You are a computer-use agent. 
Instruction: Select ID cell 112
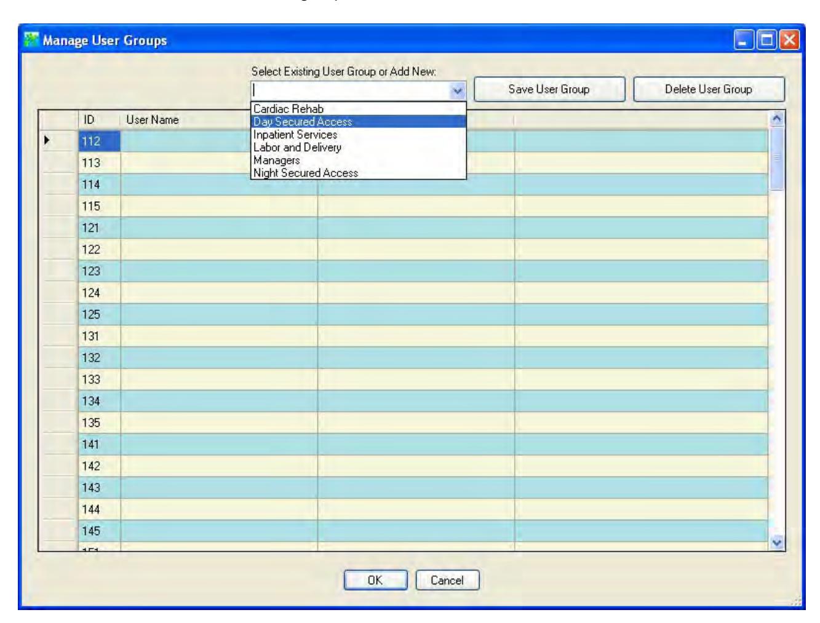[100, 141]
